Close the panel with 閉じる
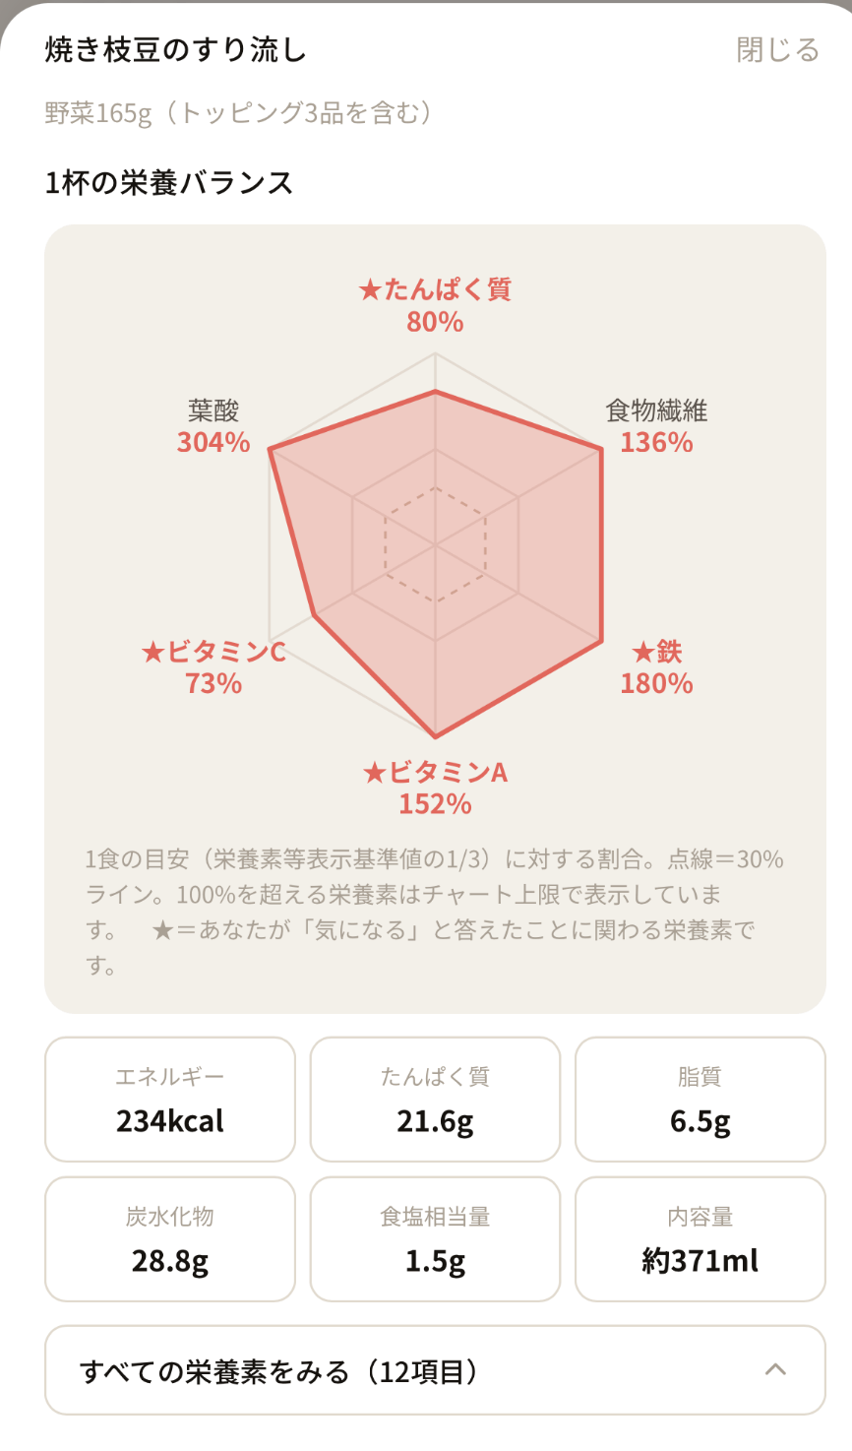The height and width of the screenshot is (1451, 852). 778,49
